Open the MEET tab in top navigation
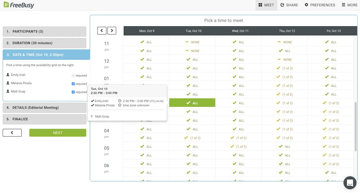Image resolution: width=360 pixels, height=193 pixels. 266,5
